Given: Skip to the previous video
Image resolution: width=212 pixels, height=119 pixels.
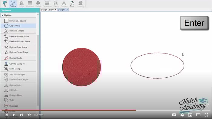Looking at the screenshot, I should click(x=6, y=115).
